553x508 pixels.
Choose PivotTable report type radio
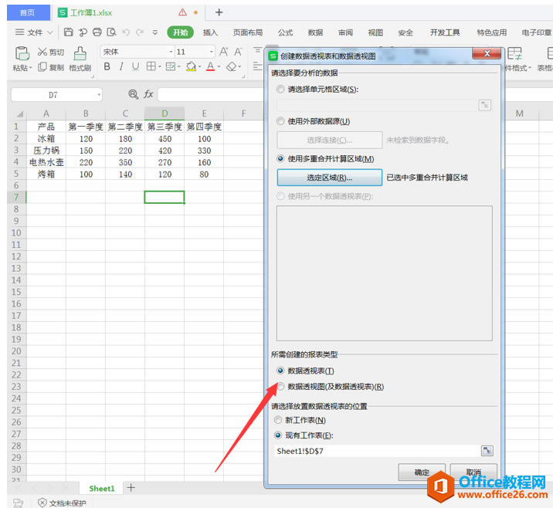pos(280,371)
